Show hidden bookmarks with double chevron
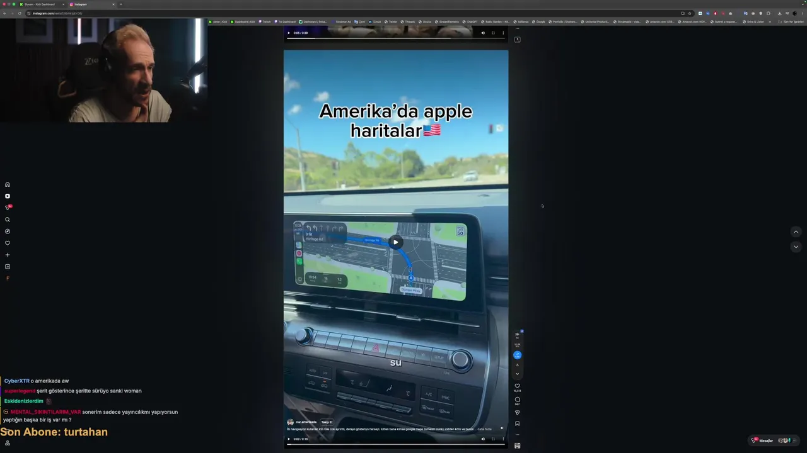 click(770, 21)
